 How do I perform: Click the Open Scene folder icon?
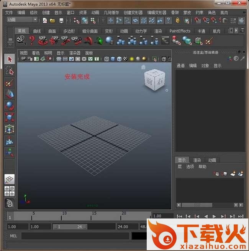52,21
